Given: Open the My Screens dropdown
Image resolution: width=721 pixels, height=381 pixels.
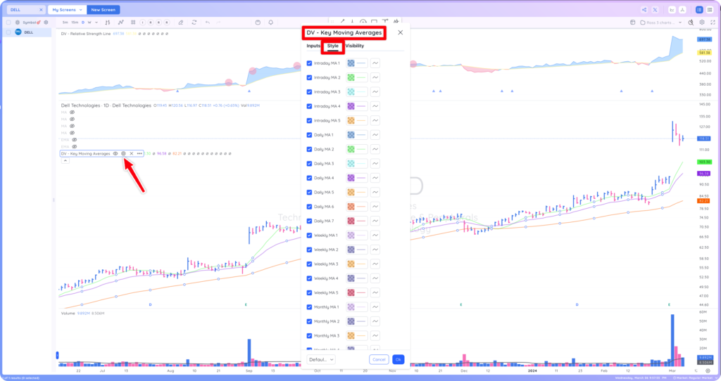Looking at the screenshot, I should tap(67, 10).
